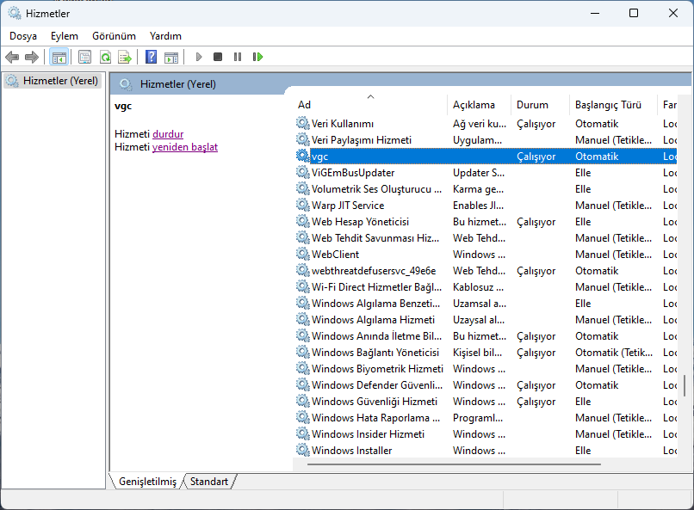Sort by the Başlangıç Türü column header
The image size is (694, 510).
point(613,105)
